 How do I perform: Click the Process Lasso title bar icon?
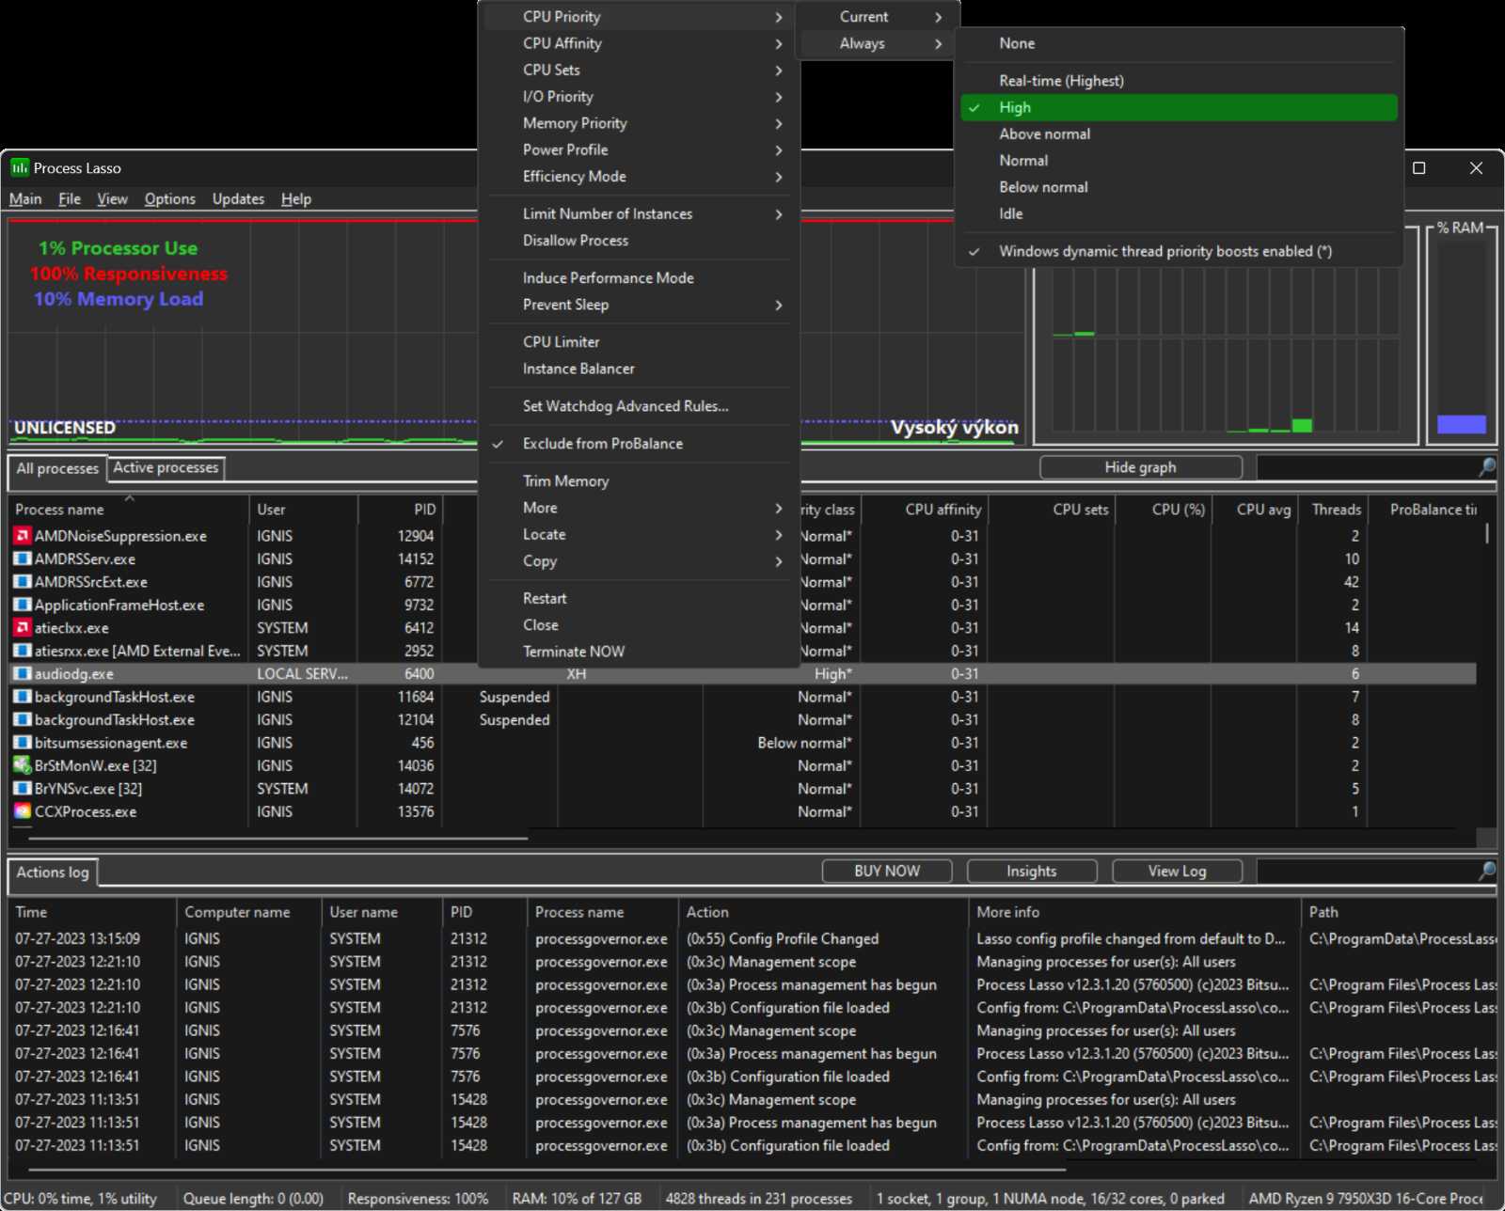point(20,168)
